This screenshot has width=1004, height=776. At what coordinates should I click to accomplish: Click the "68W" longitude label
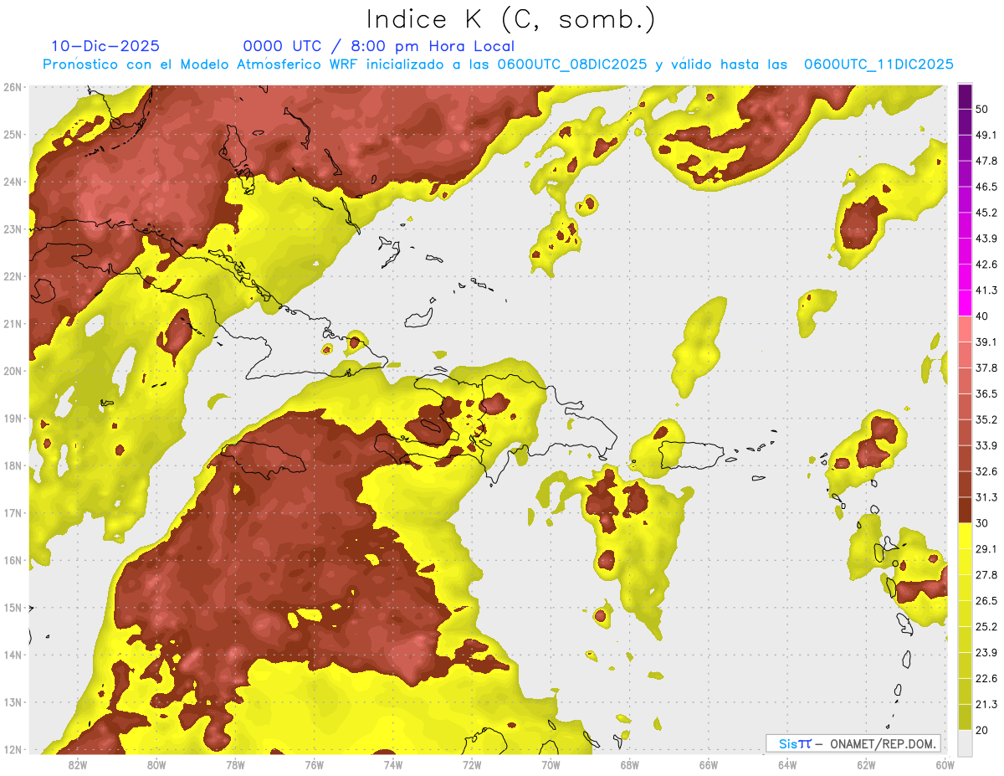click(630, 765)
